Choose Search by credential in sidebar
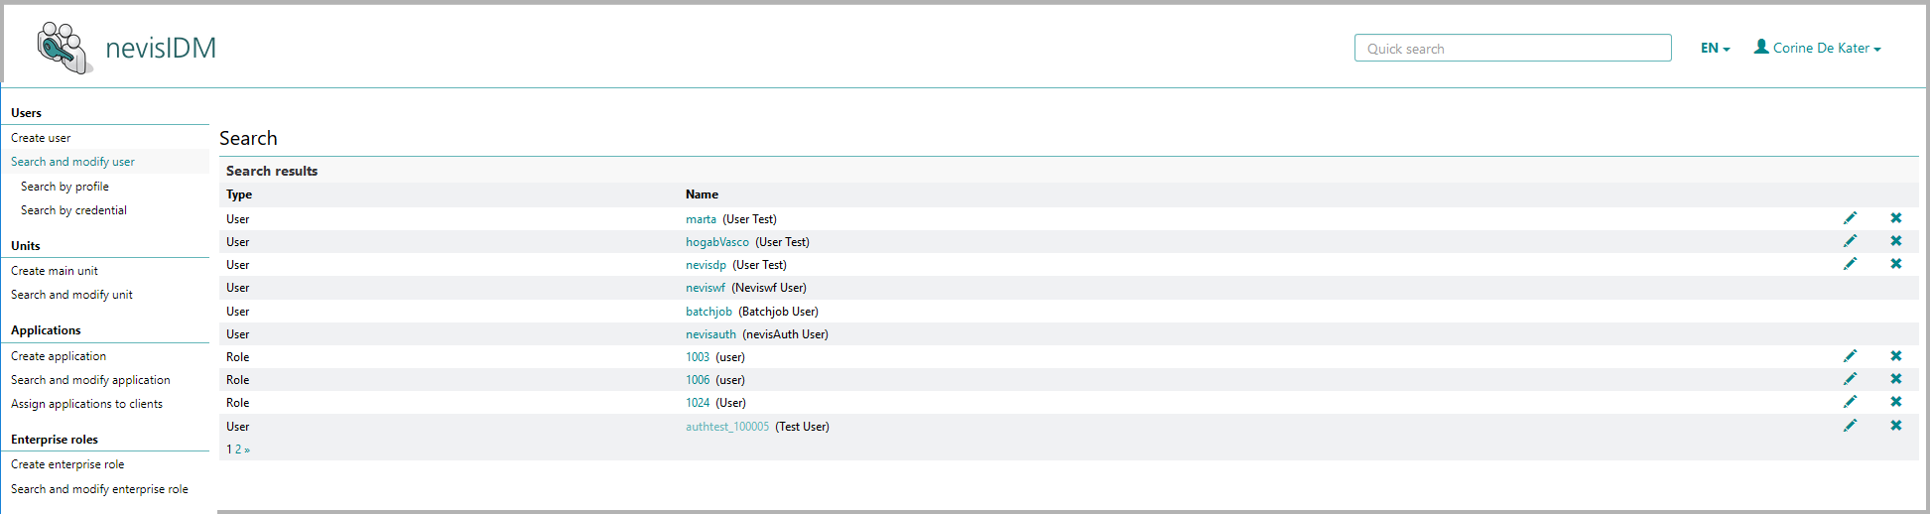The height and width of the screenshot is (514, 1930). 73,210
